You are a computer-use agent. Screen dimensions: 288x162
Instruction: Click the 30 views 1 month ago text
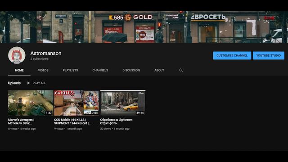click(115, 129)
